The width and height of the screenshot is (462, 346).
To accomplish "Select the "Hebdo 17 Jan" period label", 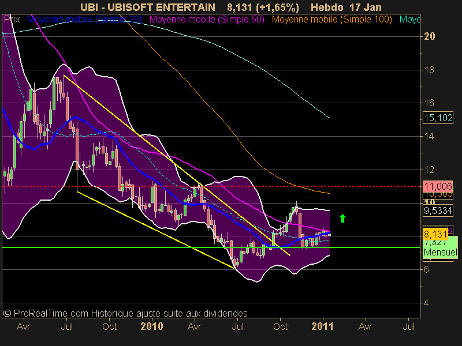I will tap(346, 7).
